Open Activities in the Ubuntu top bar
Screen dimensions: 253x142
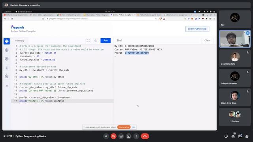[8, 12]
